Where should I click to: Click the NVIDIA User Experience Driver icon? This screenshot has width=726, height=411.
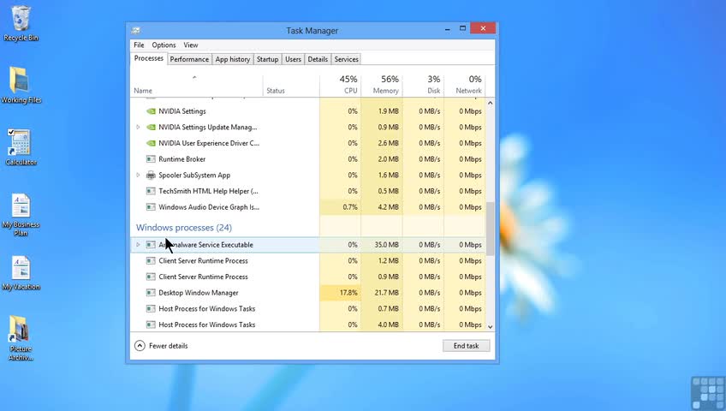151,143
